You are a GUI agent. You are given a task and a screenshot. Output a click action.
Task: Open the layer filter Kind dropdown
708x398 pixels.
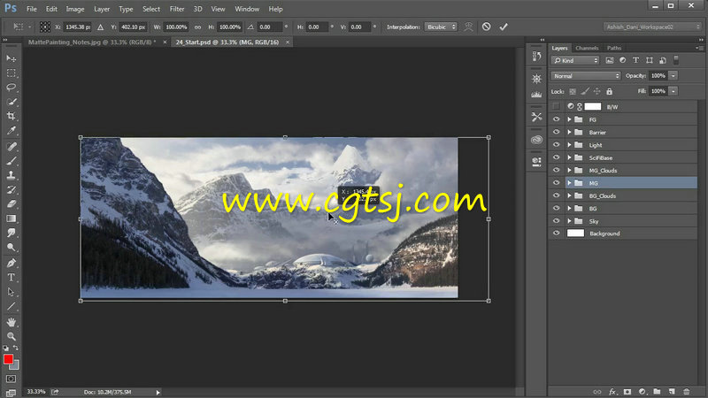point(574,60)
